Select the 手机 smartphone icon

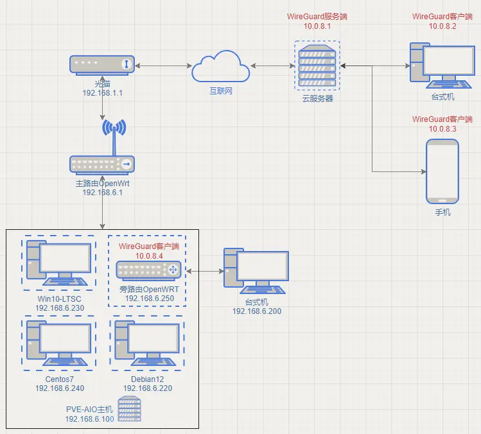(x=442, y=171)
